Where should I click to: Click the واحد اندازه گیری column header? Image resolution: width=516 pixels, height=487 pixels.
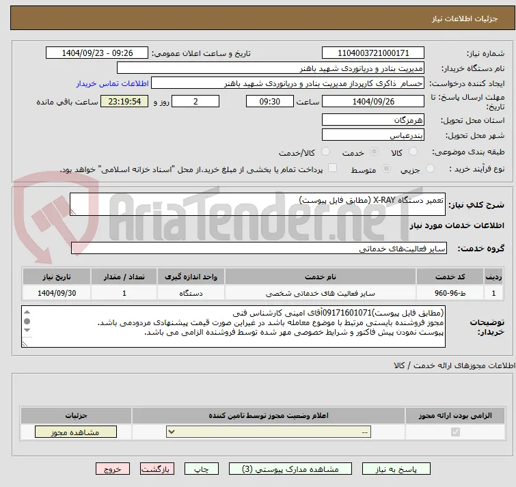191,277
